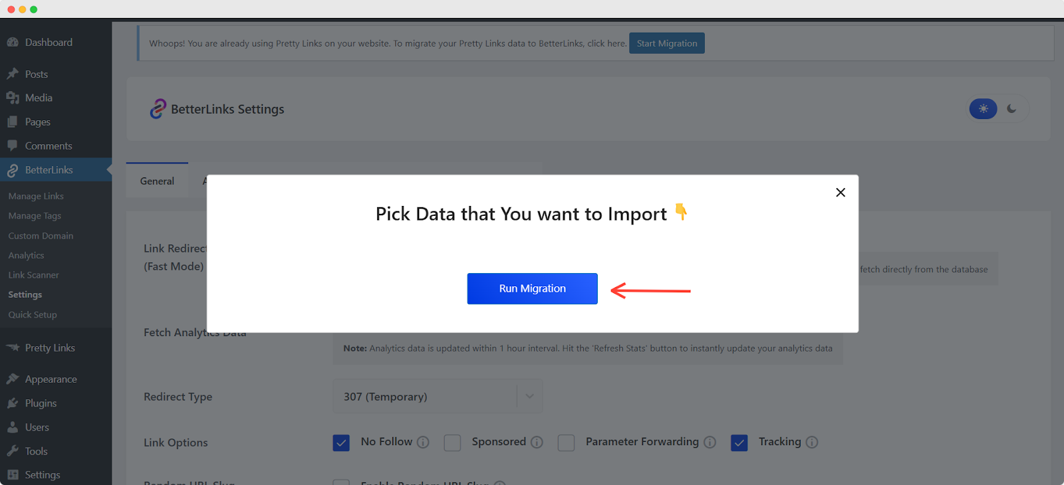Enable the Sponsored checkbox
The width and height of the screenshot is (1064, 485).
(x=452, y=443)
